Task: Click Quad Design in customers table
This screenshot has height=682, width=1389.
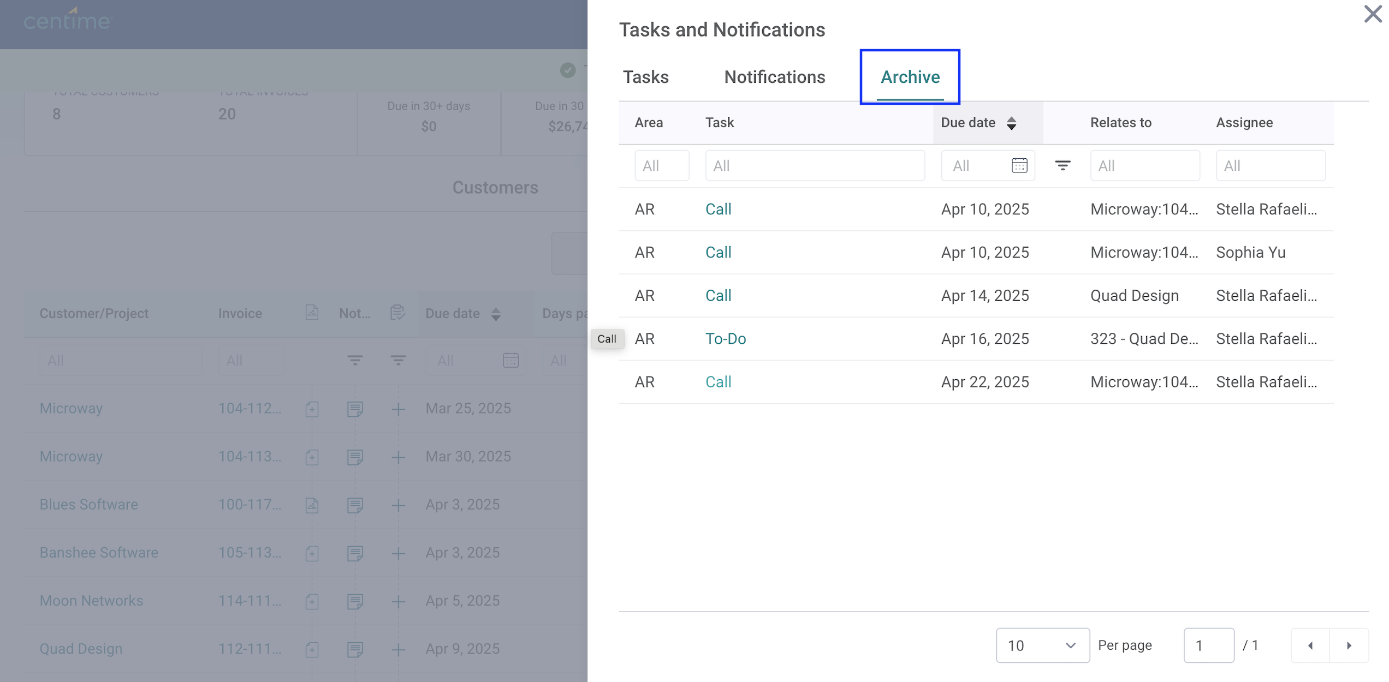Action: (81, 649)
